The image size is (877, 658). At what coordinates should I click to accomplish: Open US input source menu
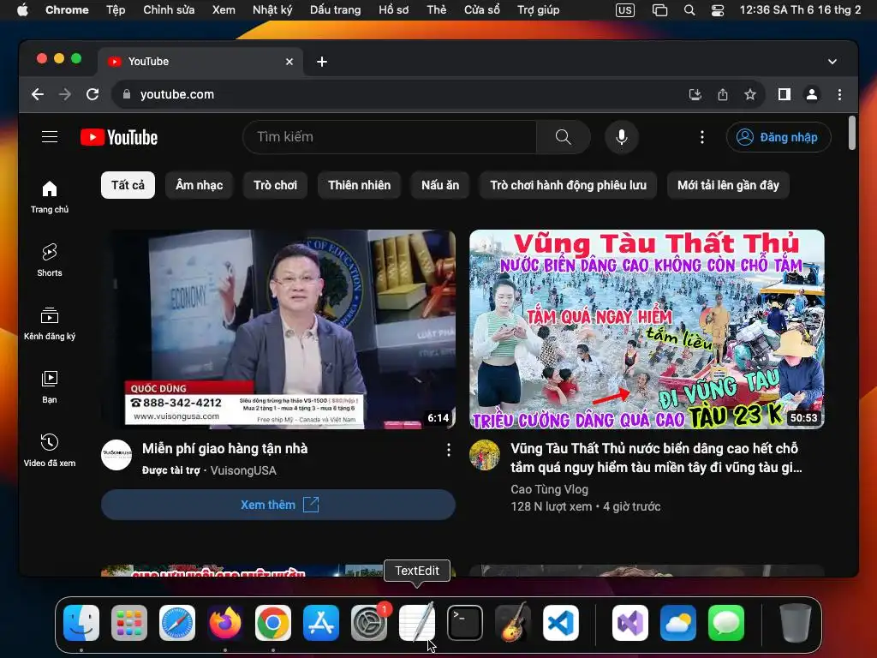(625, 10)
